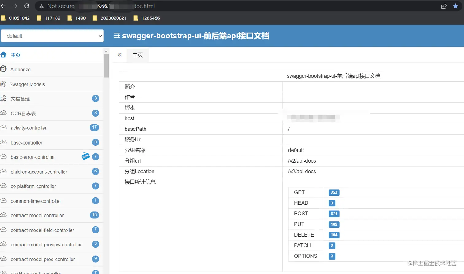Image resolution: width=464 pixels, height=274 pixels.
Task: Click the contract-model-controller count badge 15
Action: click(x=94, y=215)
